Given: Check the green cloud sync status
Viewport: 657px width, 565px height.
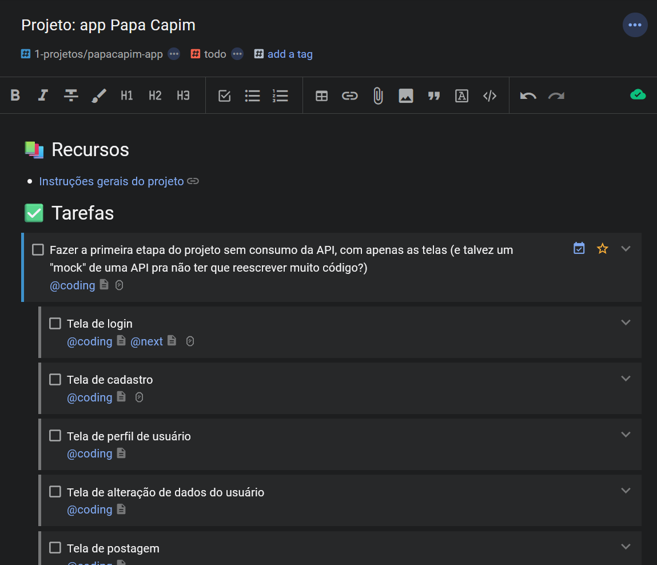Looking at the screenshot, I should 638,95.
